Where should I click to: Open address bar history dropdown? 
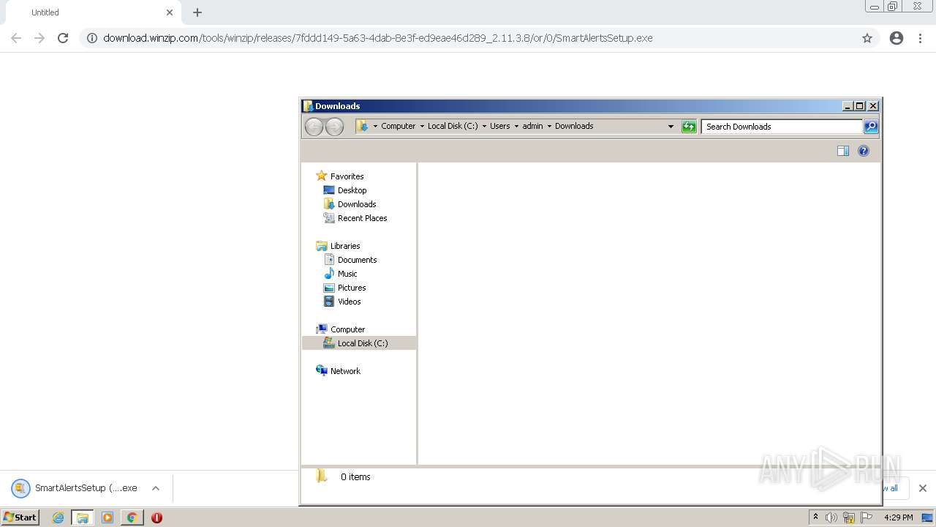[x=671, y=126]
